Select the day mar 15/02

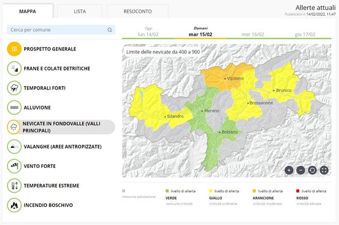200,32
